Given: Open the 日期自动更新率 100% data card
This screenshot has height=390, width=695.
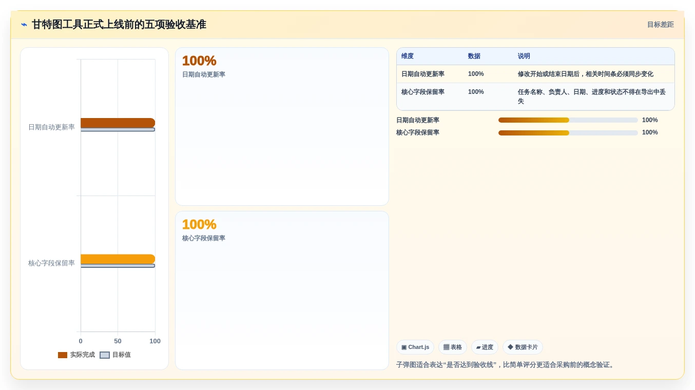Looking at the screenshot, I should pos(282,127).
